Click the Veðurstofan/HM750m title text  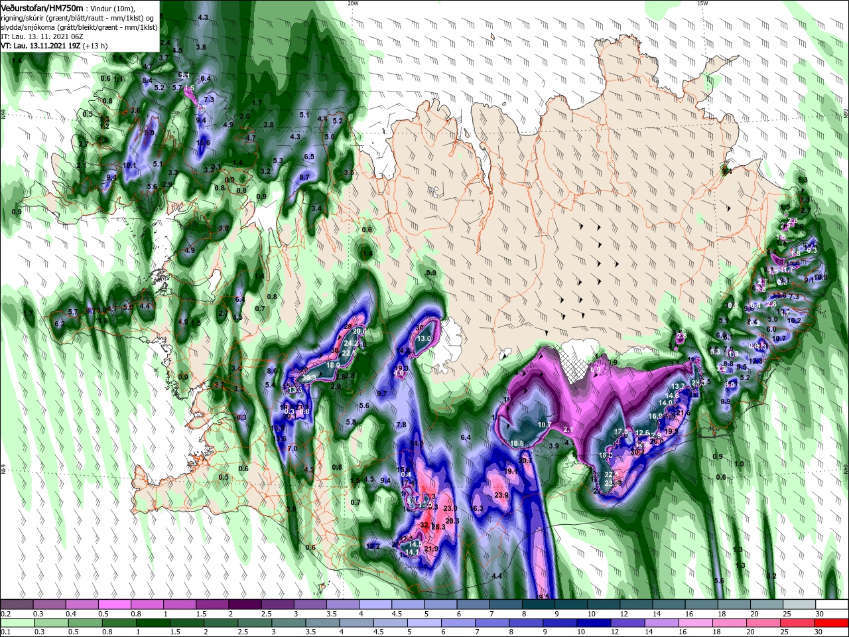click(x=42, y=8)
